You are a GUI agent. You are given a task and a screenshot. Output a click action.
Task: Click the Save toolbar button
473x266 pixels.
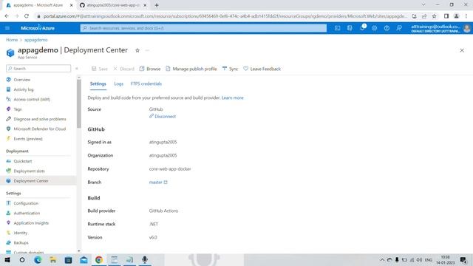point(100,69)
